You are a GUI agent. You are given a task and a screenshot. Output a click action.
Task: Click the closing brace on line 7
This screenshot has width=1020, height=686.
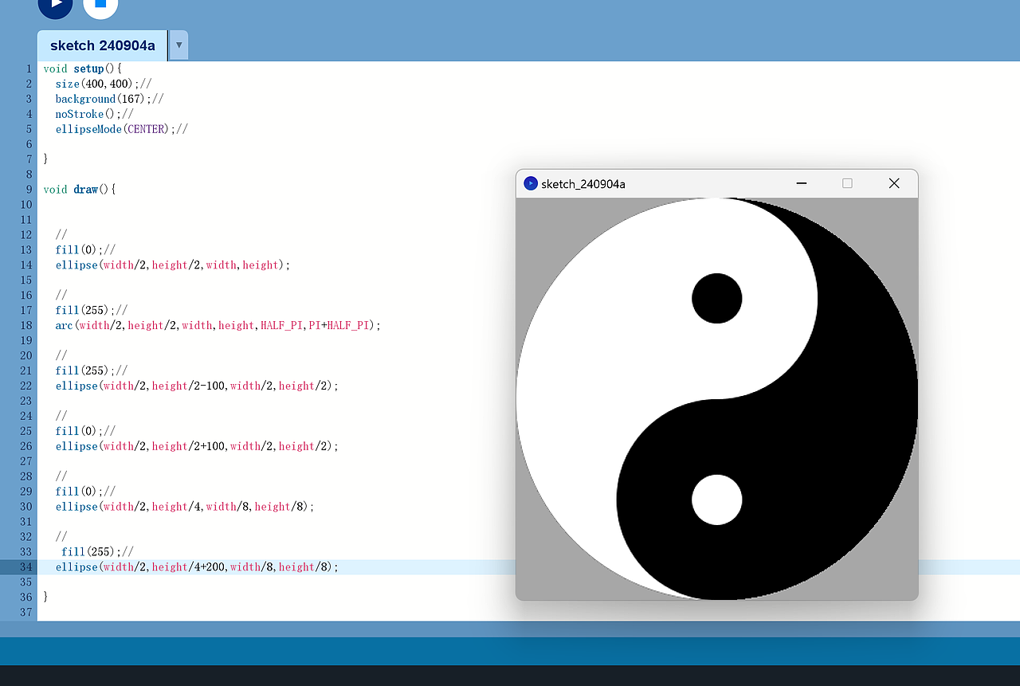coord(46,159)
